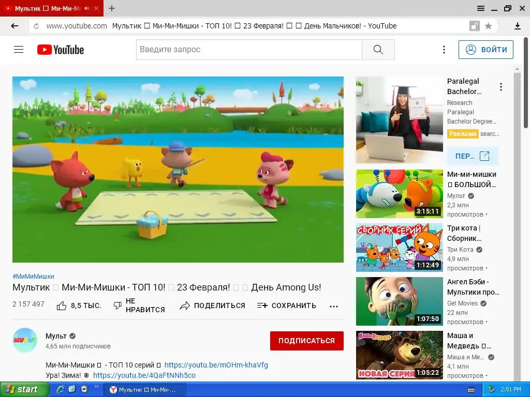
Task: Click the 4,65 млн подписчиков text
Action: pyautogui.click(x=78, y=346)
